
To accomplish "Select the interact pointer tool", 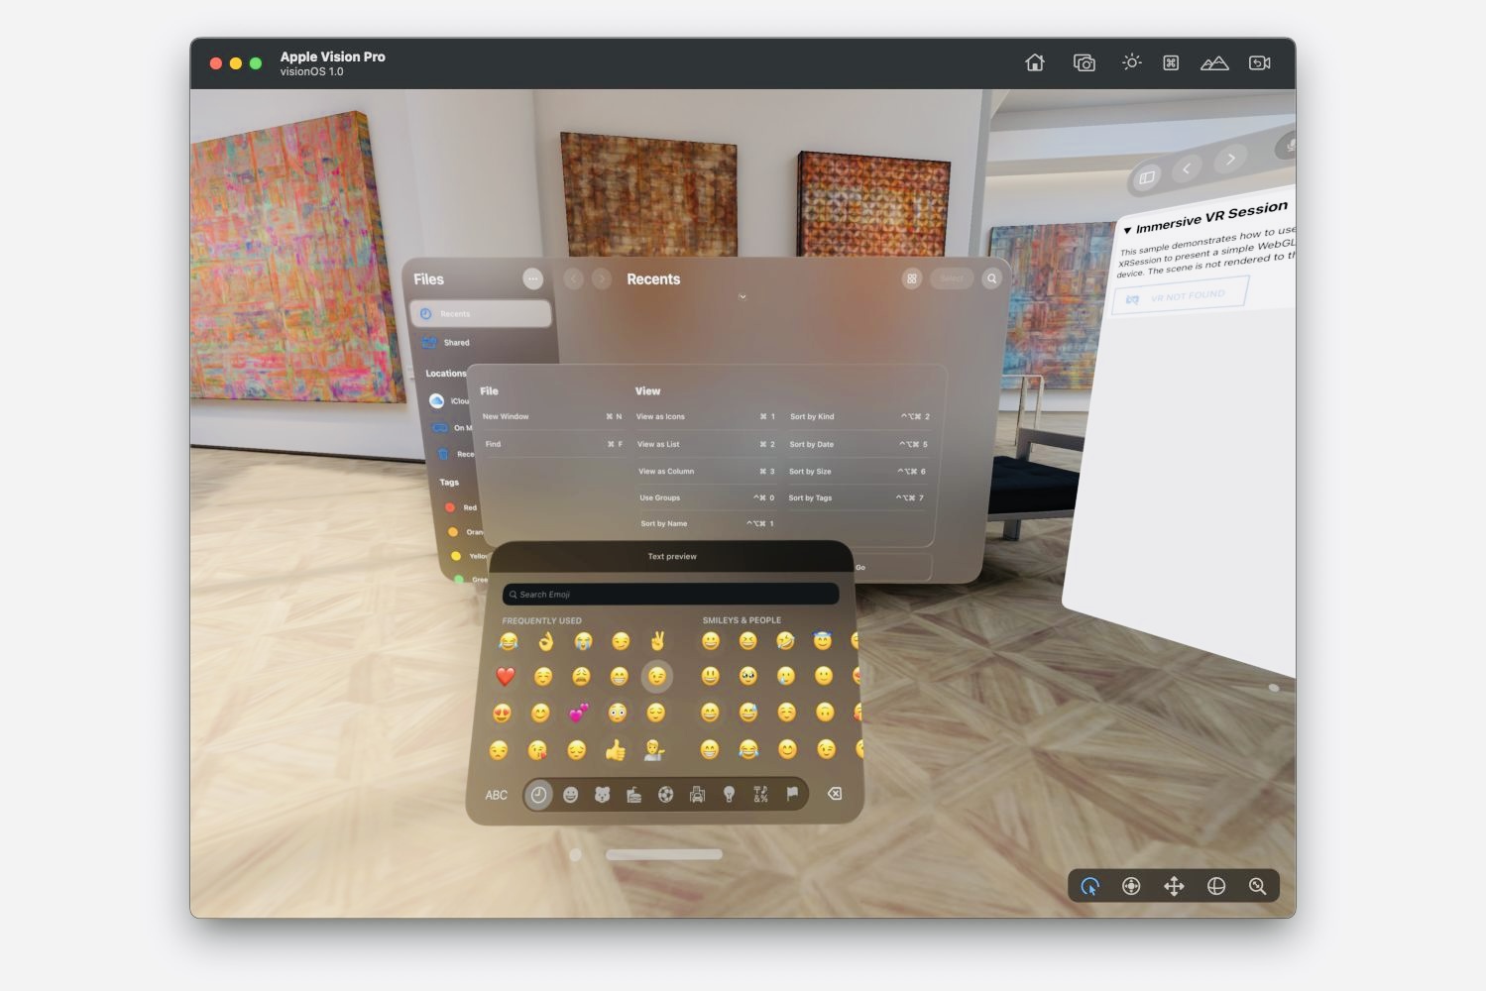I will click(1089, 886).
